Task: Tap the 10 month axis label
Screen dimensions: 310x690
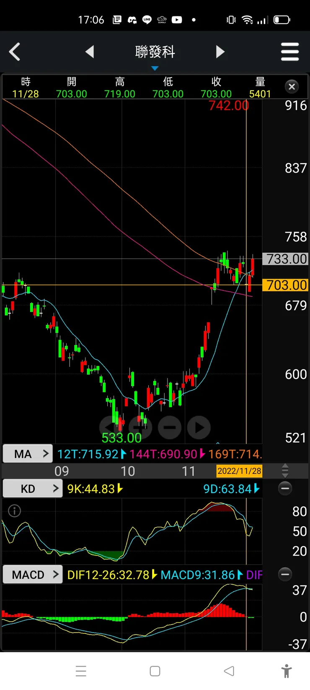Action: pyautogui.click(x=128, y=471)
